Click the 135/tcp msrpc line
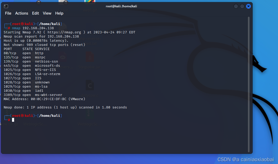This screenshot has height=164, width=278. click(25, 57)
